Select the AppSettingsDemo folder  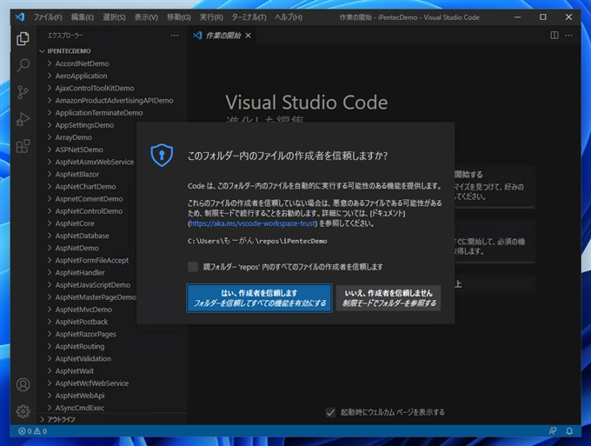(84, 125)
